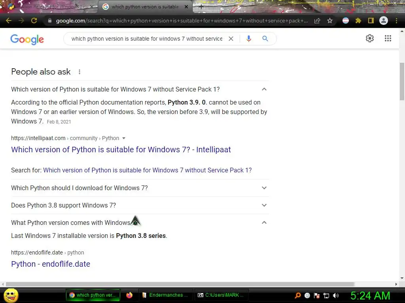Click the Google logo
Screen dimensions: 405x303
click(27, 39)
